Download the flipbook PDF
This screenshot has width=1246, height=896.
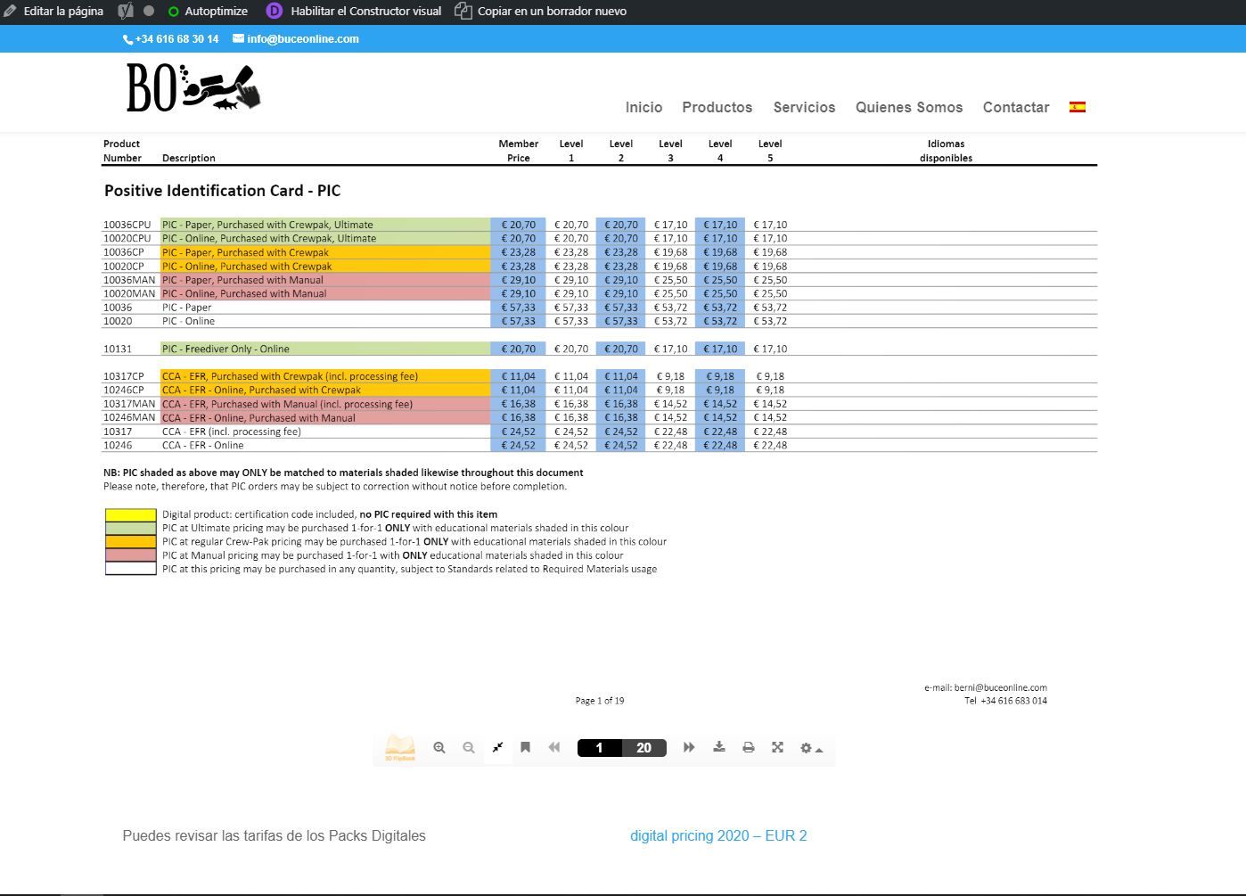tap(719, 747)
